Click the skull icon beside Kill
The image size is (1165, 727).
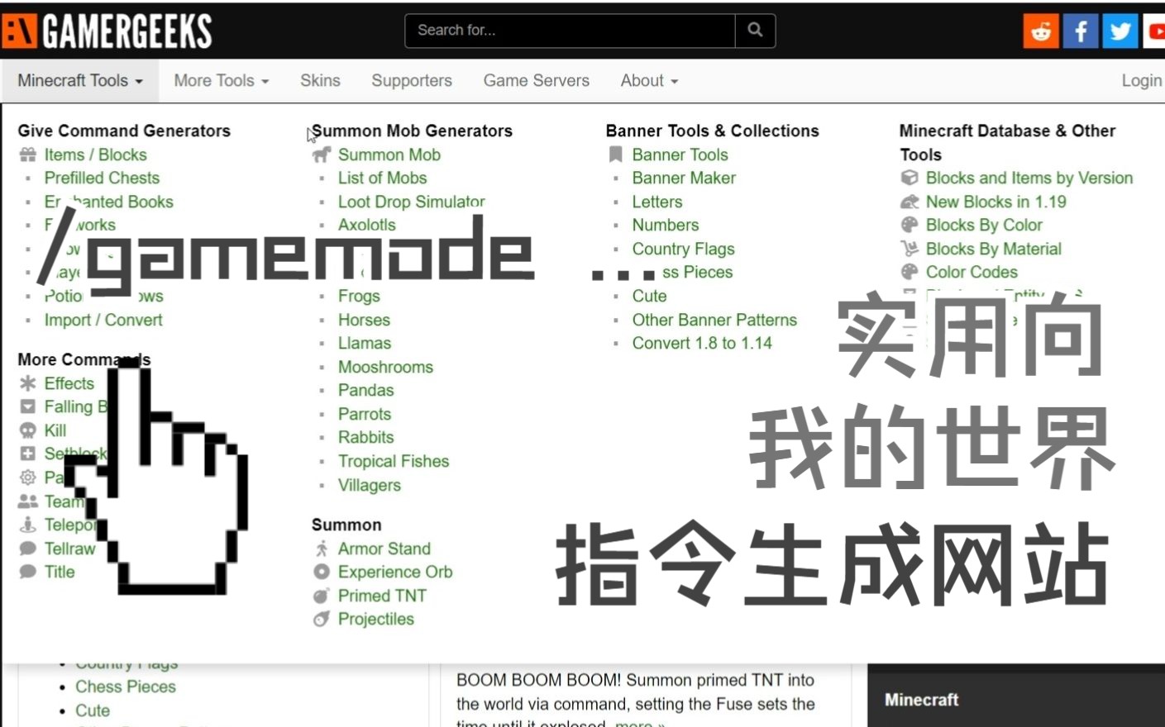pos(28,430)
